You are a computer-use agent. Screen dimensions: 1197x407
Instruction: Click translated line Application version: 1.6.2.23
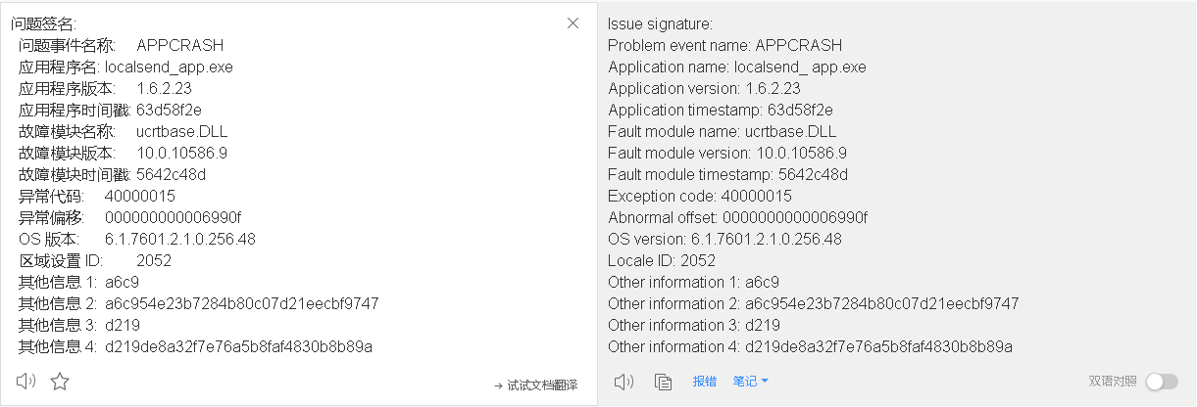tap(704, 88)
